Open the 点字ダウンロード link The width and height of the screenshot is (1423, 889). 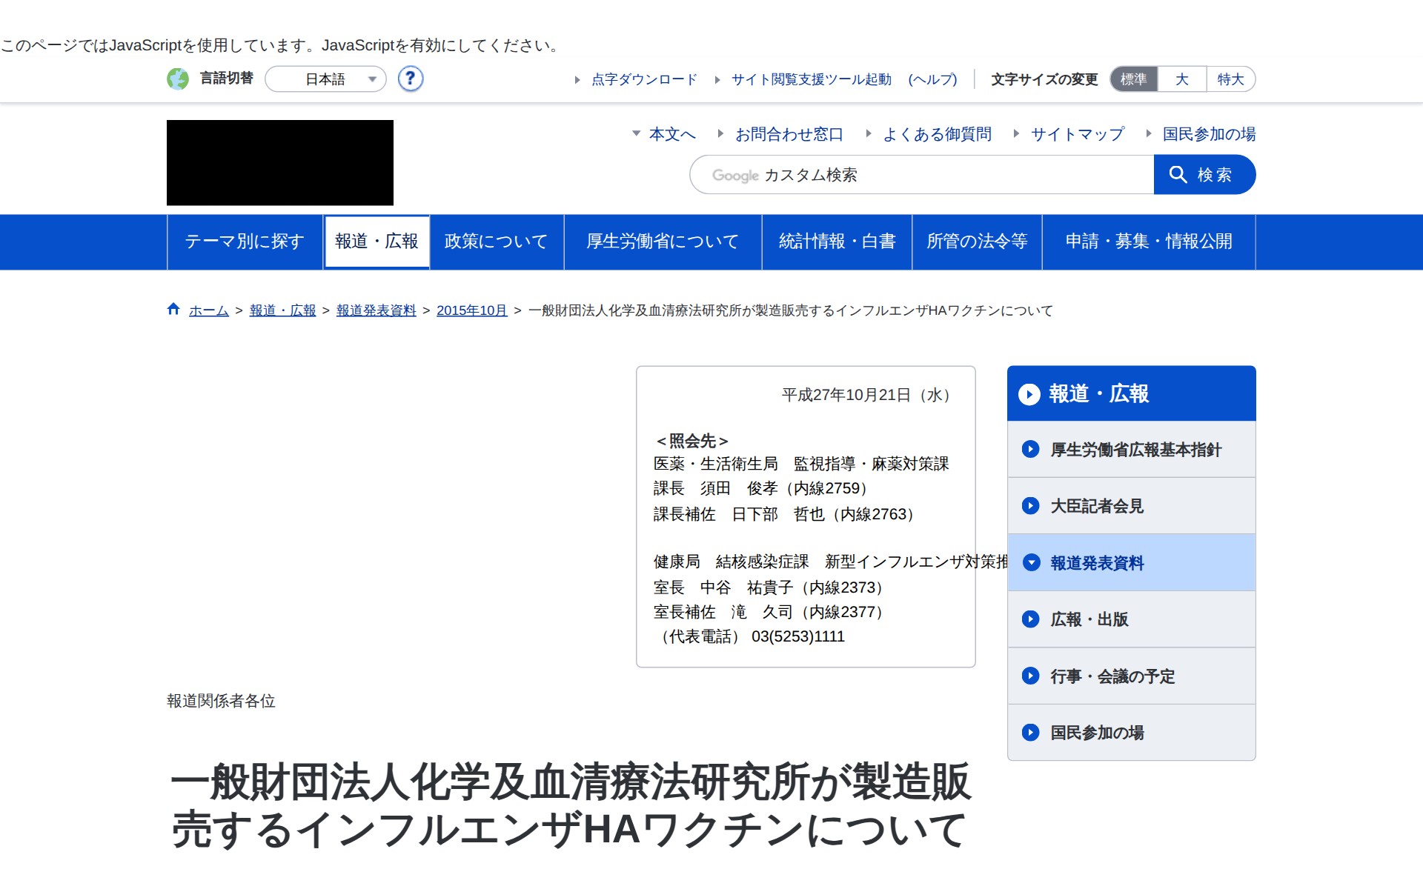pos(643,79)
